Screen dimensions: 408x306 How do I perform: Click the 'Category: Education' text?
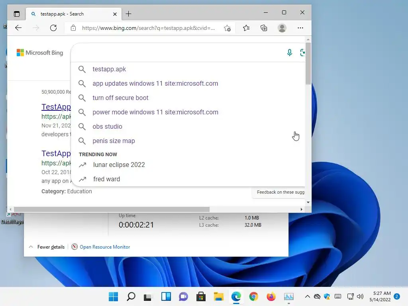(x=67, y=191)
